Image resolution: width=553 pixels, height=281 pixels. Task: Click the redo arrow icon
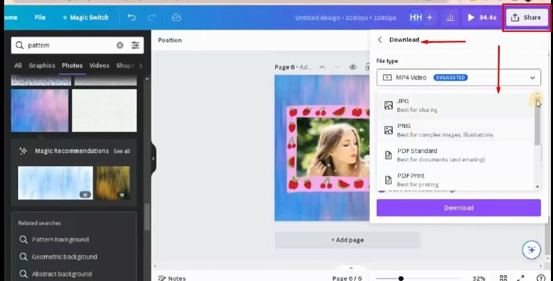[151, 17]
